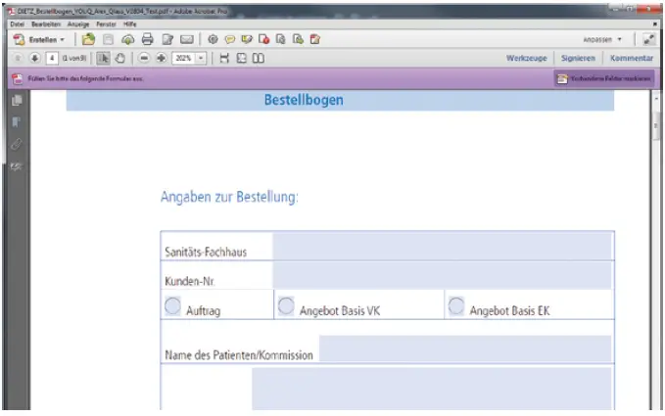The image size is (665, 416).
Task: Click Vorhandene Felder markieren button
Action: (604, 79)
